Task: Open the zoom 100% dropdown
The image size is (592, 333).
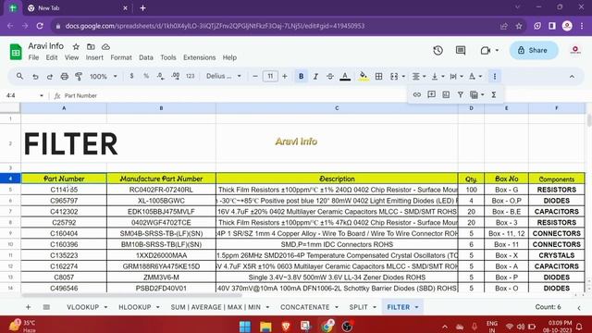Action: 103,76
